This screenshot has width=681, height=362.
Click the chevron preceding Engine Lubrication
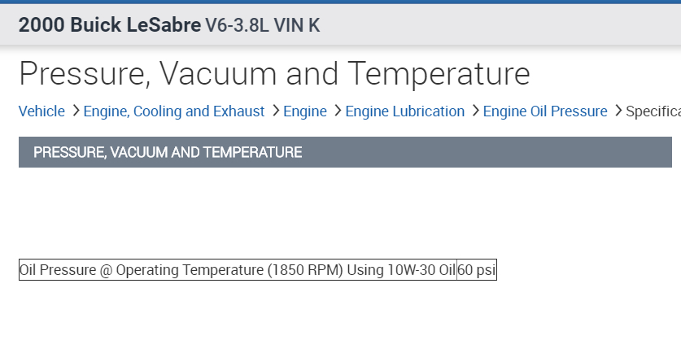[x=337, y=111]
